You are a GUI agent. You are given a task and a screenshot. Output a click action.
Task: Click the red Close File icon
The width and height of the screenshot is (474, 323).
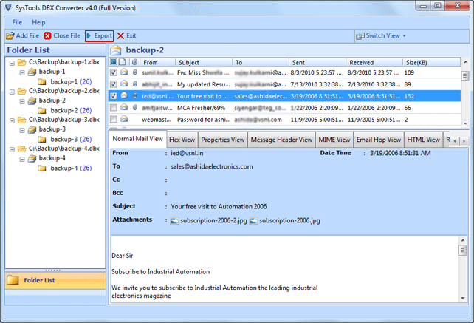[47, 35]
